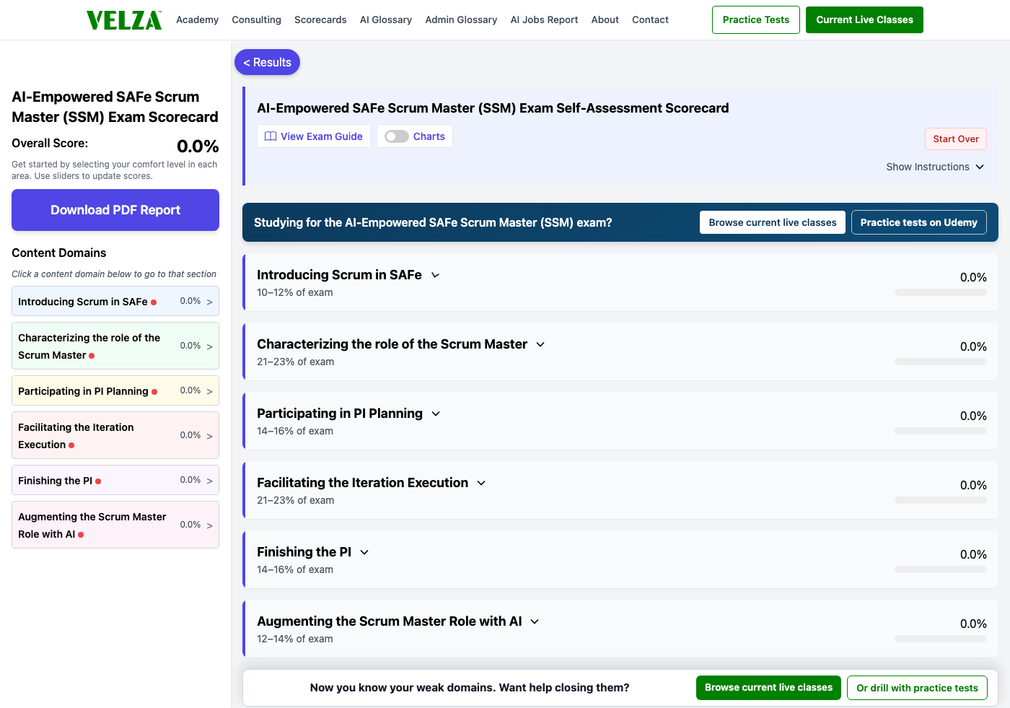The height and width of the screenshot is (708, 1010).
Task: Click the Start Over button
Action: (956, 139)
